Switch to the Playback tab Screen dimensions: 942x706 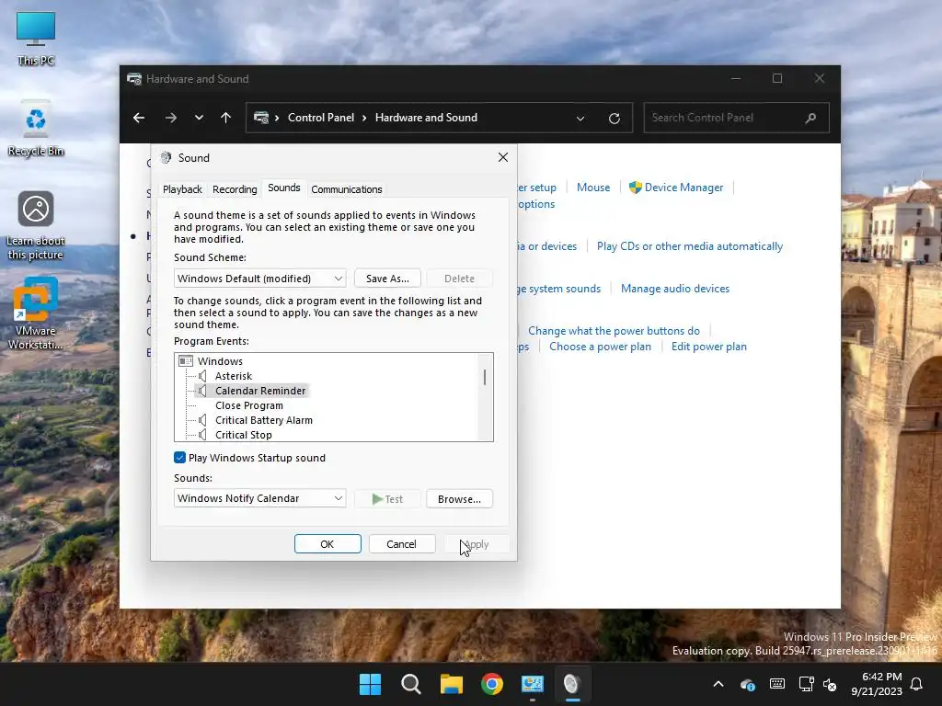tap(182, 189)
